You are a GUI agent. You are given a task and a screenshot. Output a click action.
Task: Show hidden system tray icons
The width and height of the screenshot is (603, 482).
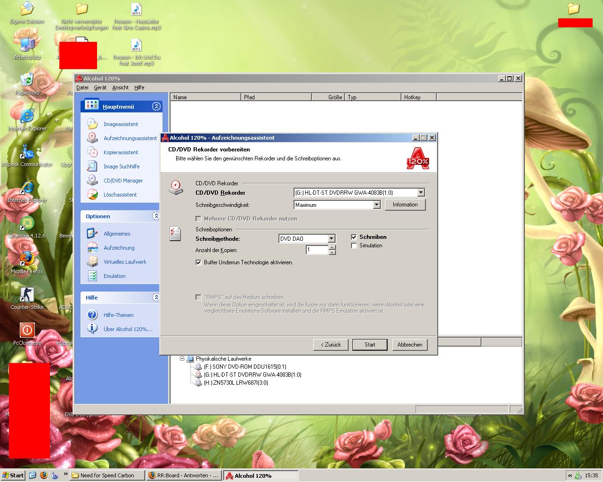tap(570, 475)
